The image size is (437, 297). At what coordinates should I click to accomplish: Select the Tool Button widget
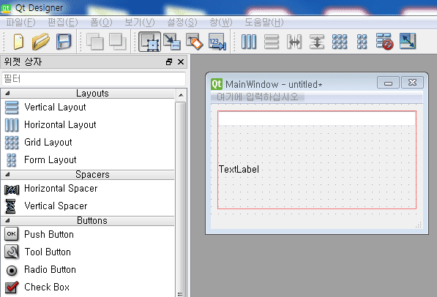click(88, 252)
